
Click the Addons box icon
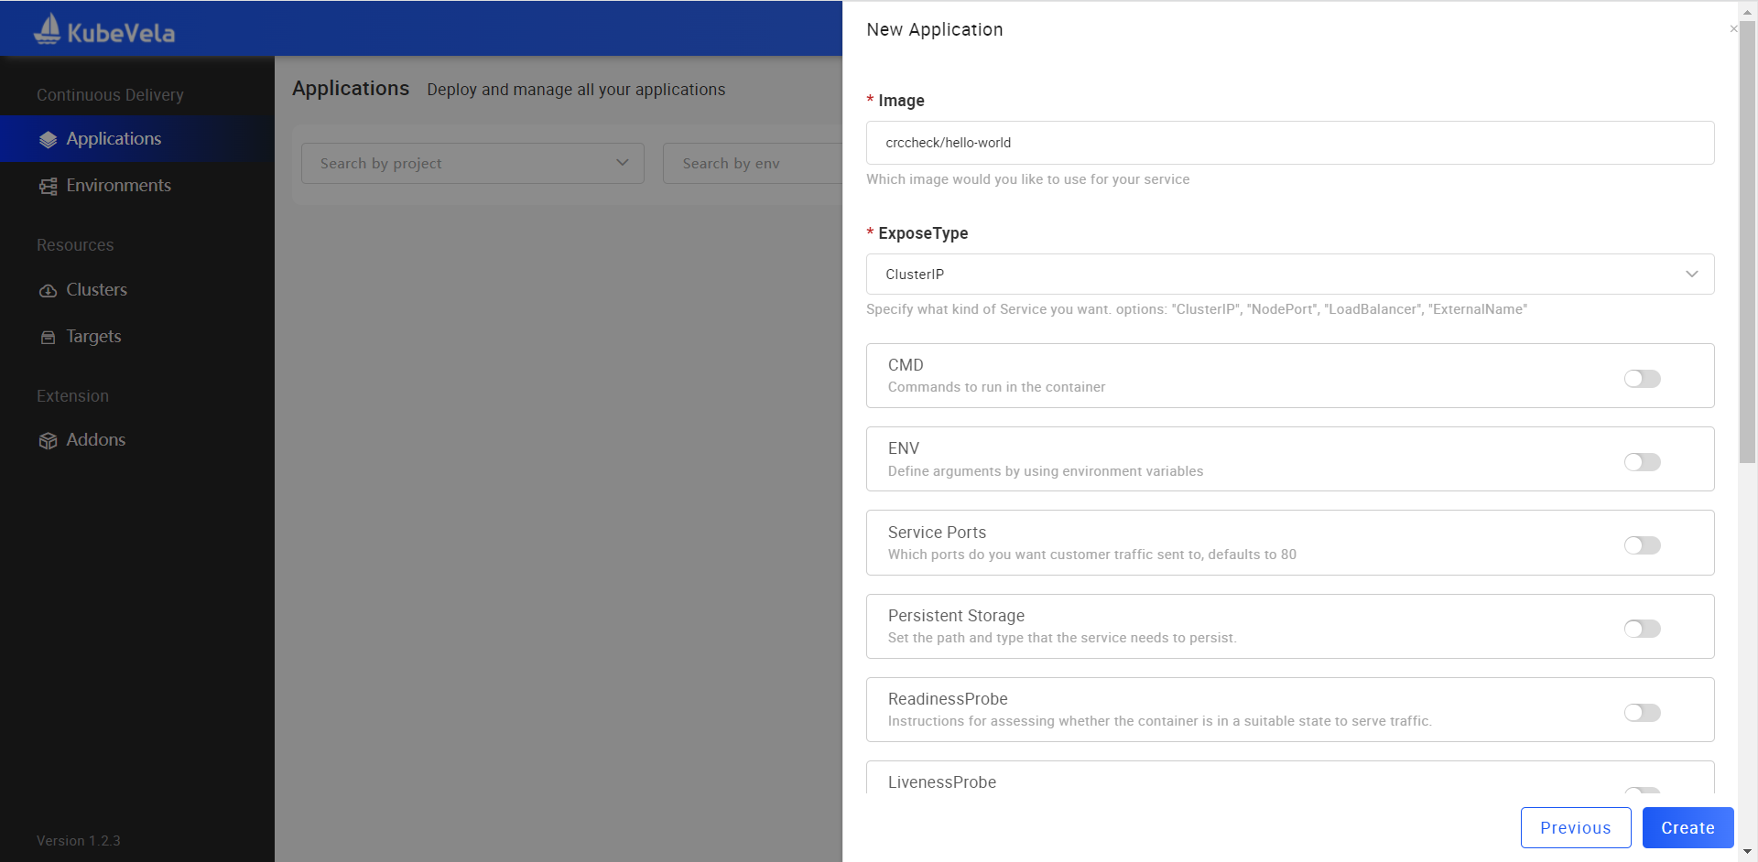click(x=49, y=441)
